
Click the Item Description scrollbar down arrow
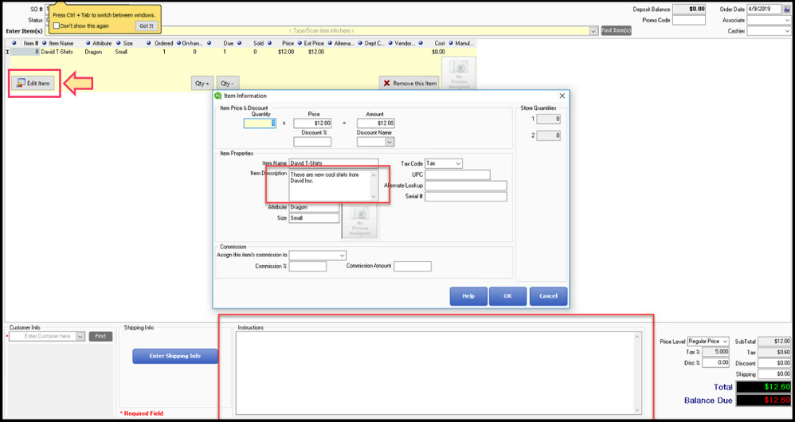coord(374,195)
